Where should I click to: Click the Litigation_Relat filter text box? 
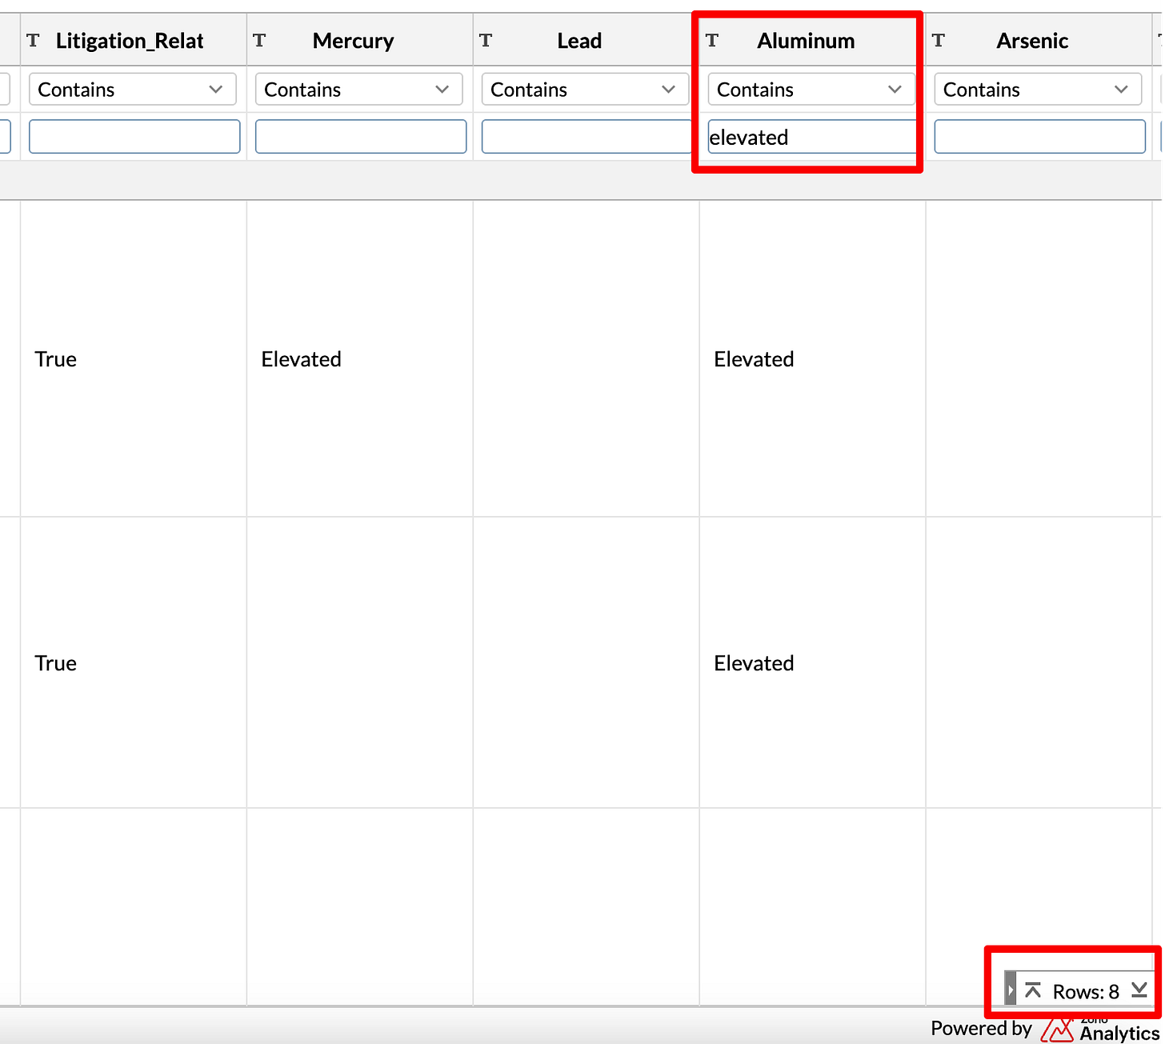pyautogui.click(x=134, y=137)
